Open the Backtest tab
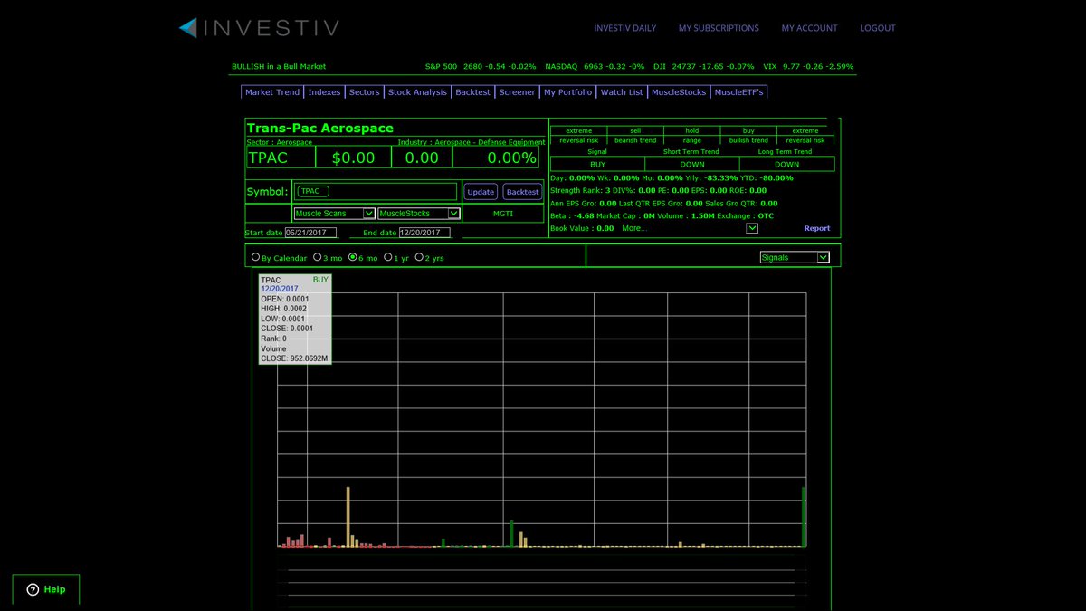The height and width of the screenshot is (611, 1086). 473,92
